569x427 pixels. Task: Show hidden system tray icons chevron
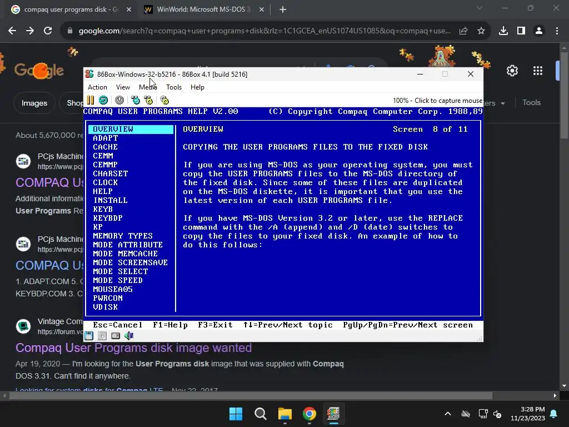(448, 414)
